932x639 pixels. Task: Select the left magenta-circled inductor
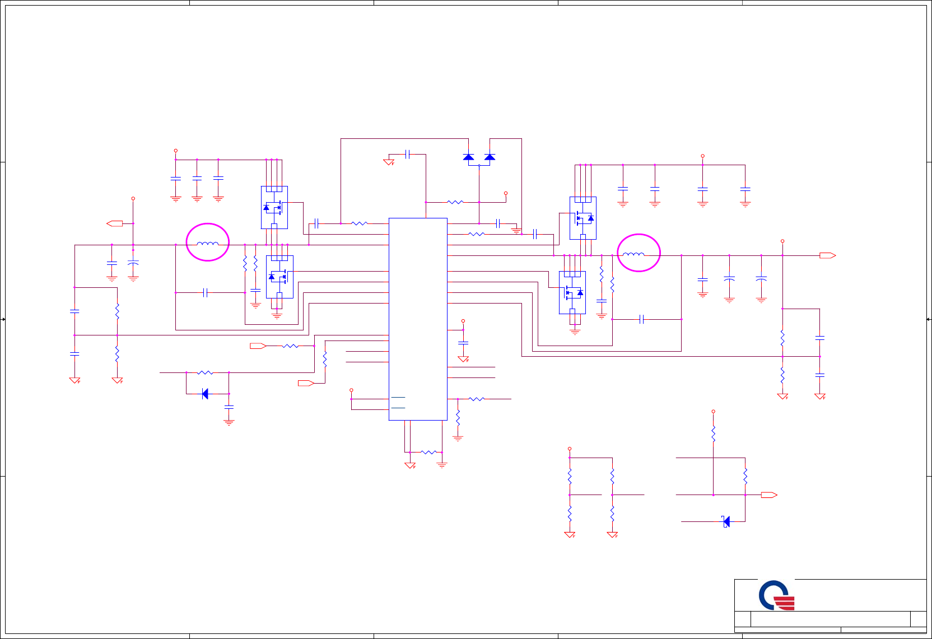(x=208, y=244)
